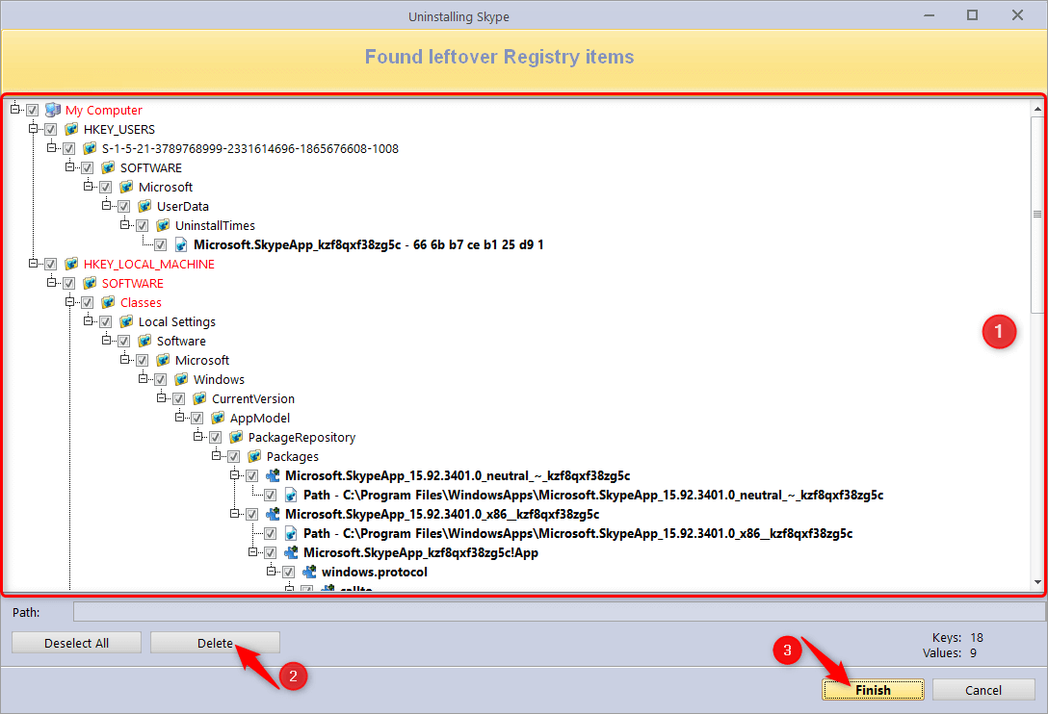
Task: Click the down arrow of the vertical scrollbar
Action: click(x=1037, y=582)
